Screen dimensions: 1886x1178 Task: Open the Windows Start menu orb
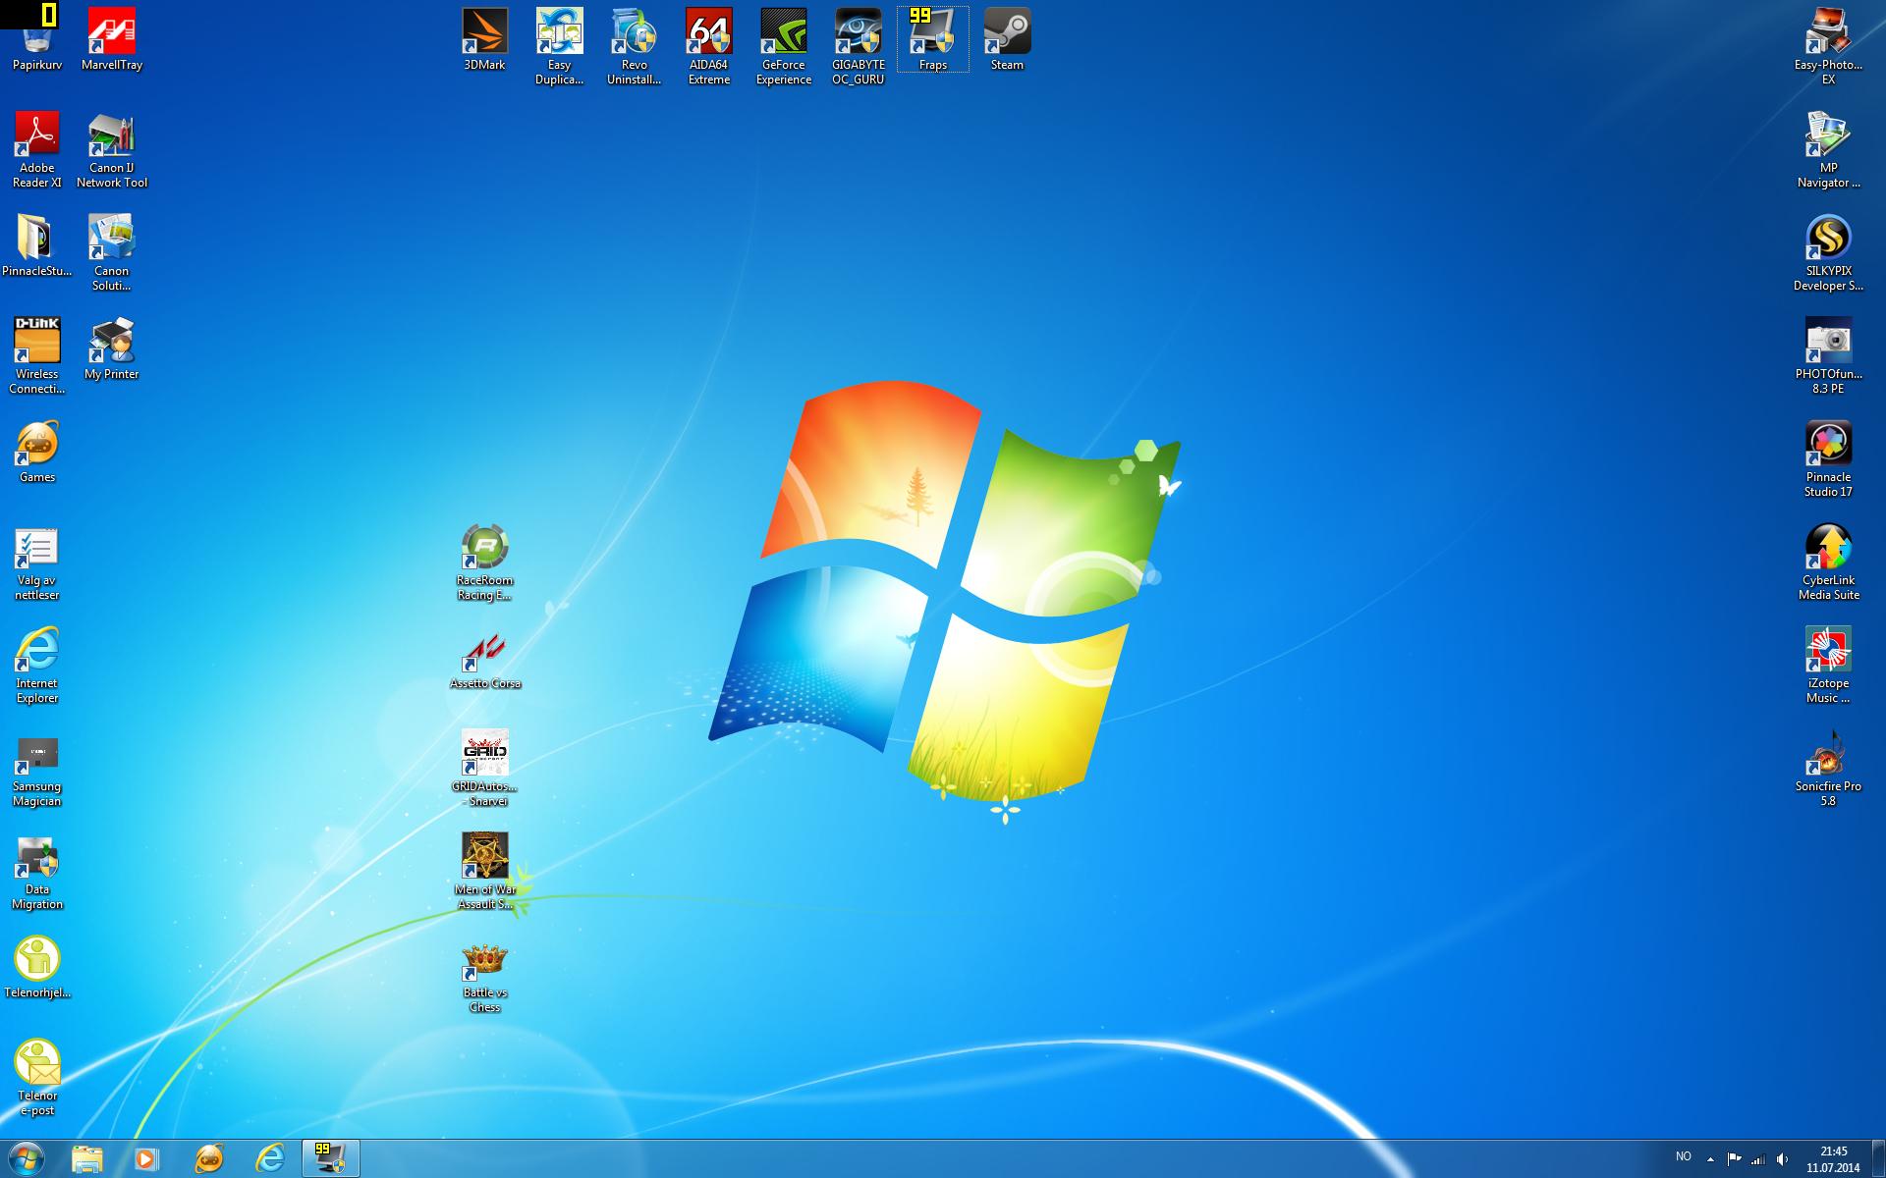pyautogui.click(x=25, y=1159)
